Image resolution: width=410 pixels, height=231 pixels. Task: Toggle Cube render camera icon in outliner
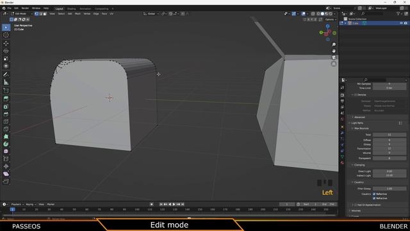[406, 23]
